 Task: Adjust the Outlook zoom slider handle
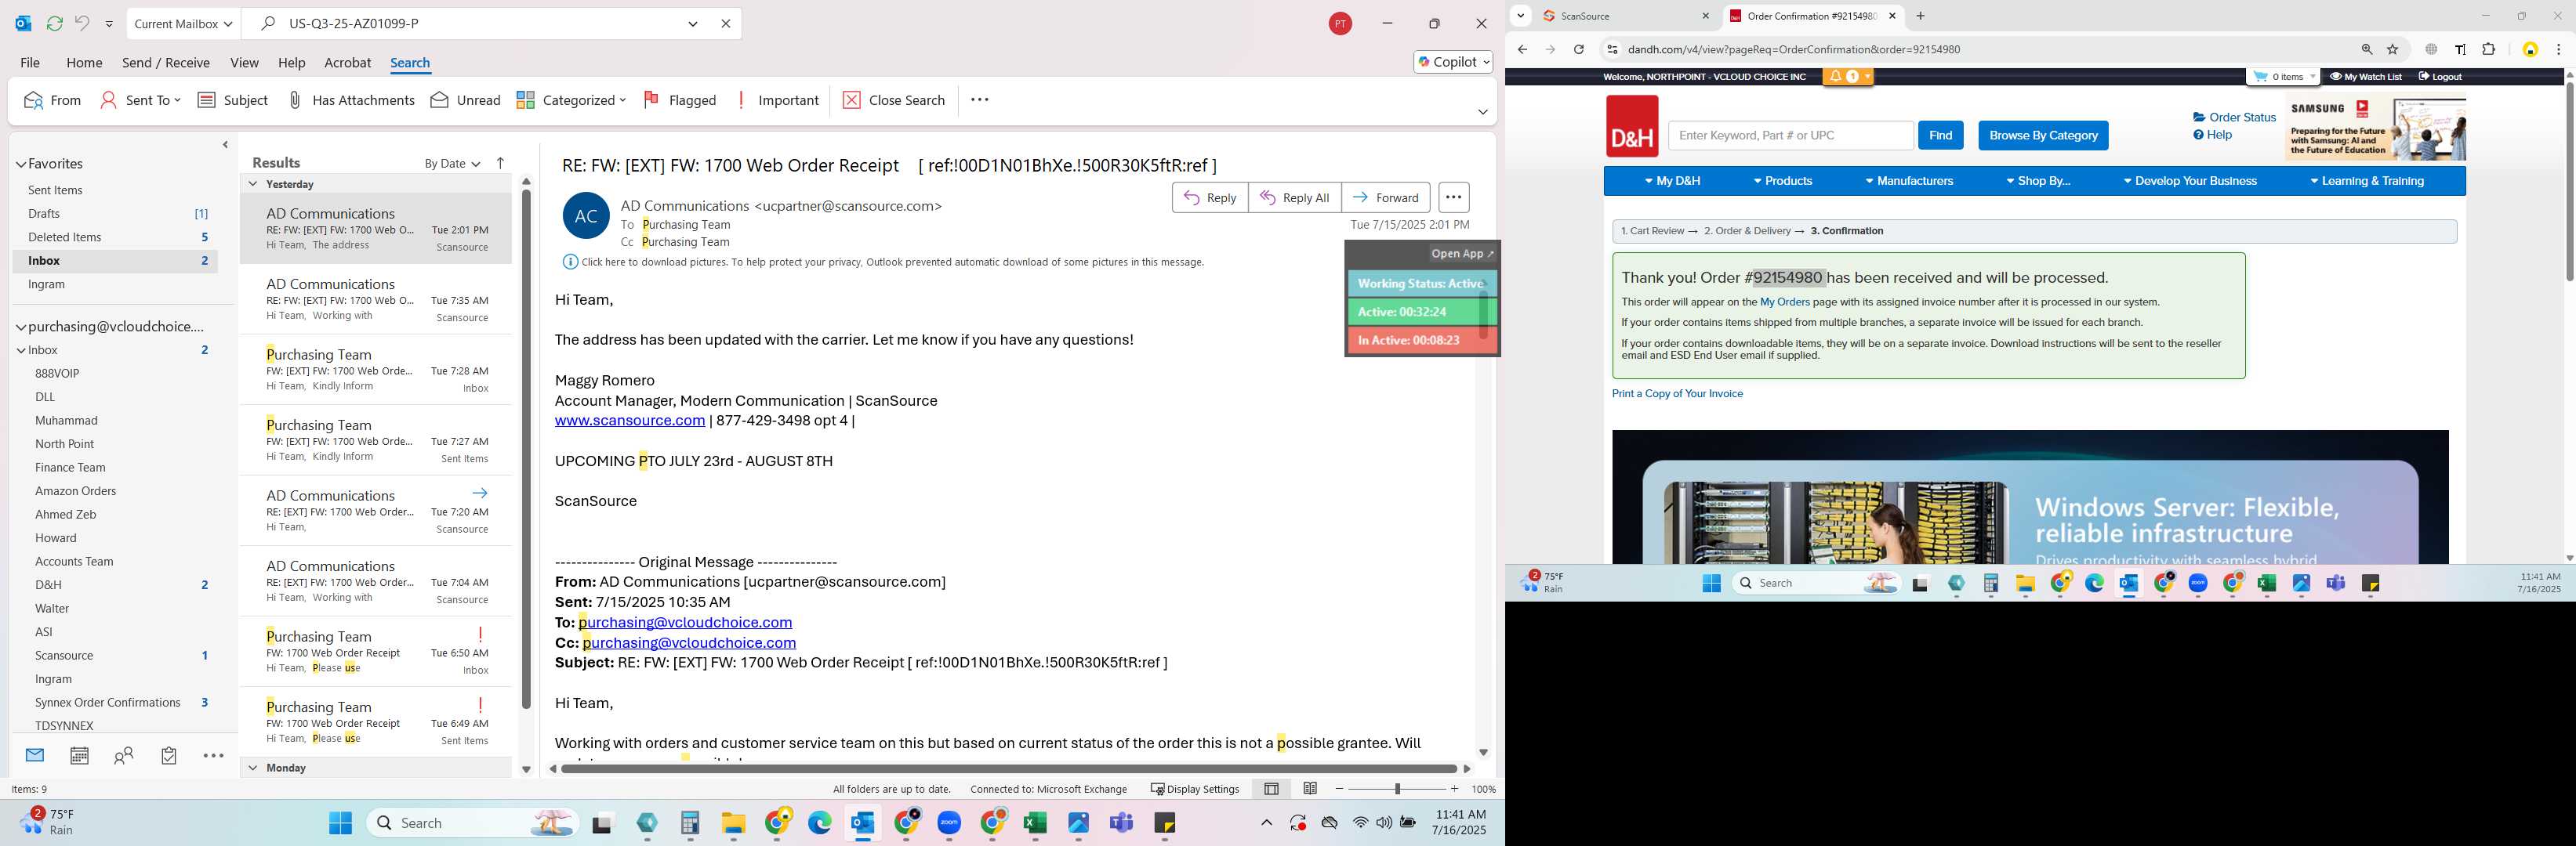(1397, 789)
